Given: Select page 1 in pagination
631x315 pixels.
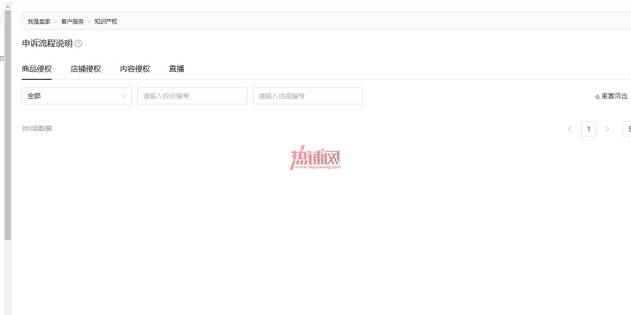Looking at the screenshot, I should click(589, 129).
